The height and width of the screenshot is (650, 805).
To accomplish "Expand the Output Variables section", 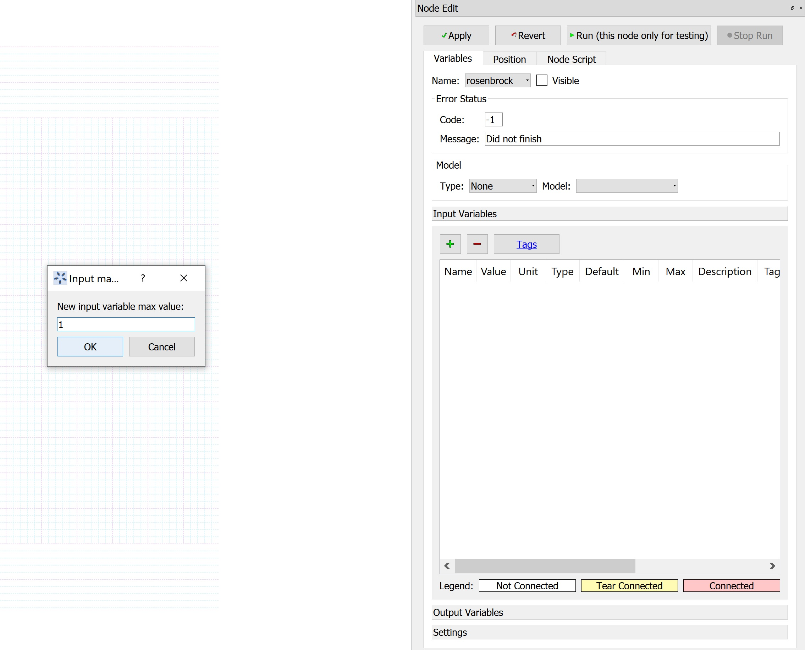I will click(610, 613).
